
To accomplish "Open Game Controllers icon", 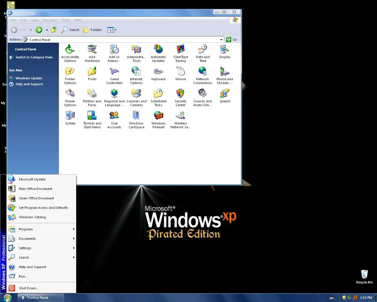I will click(114, 75).
